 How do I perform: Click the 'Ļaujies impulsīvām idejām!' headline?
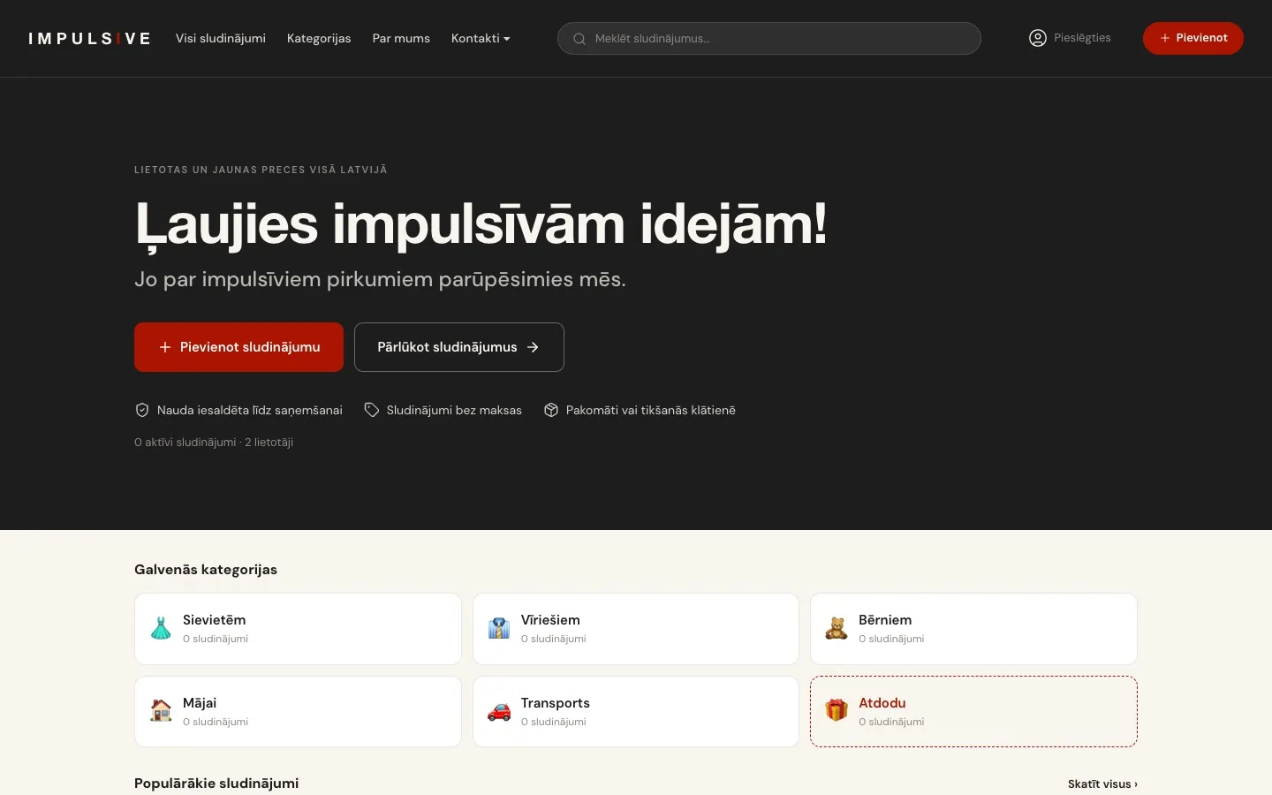click(481, 225)
